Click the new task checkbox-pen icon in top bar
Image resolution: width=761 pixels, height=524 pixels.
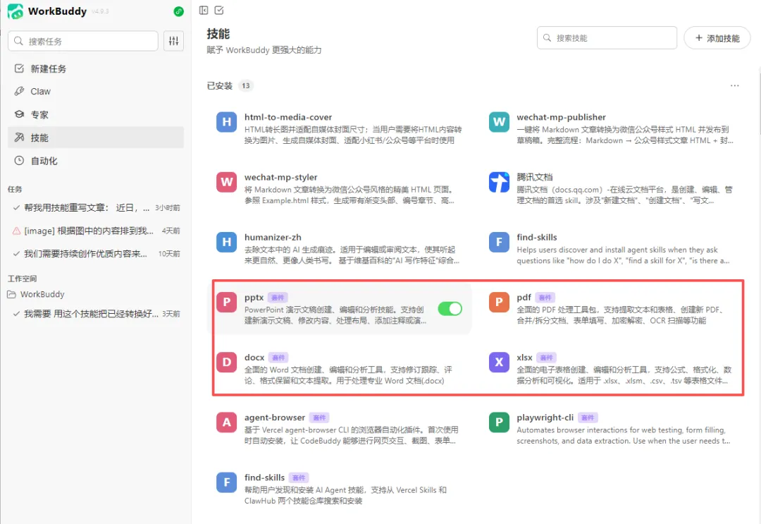(219, 10)
